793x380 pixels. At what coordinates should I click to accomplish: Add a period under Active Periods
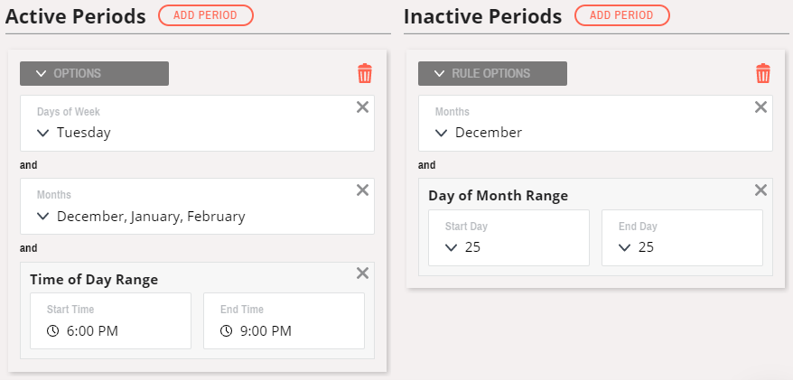coord(205,15)
